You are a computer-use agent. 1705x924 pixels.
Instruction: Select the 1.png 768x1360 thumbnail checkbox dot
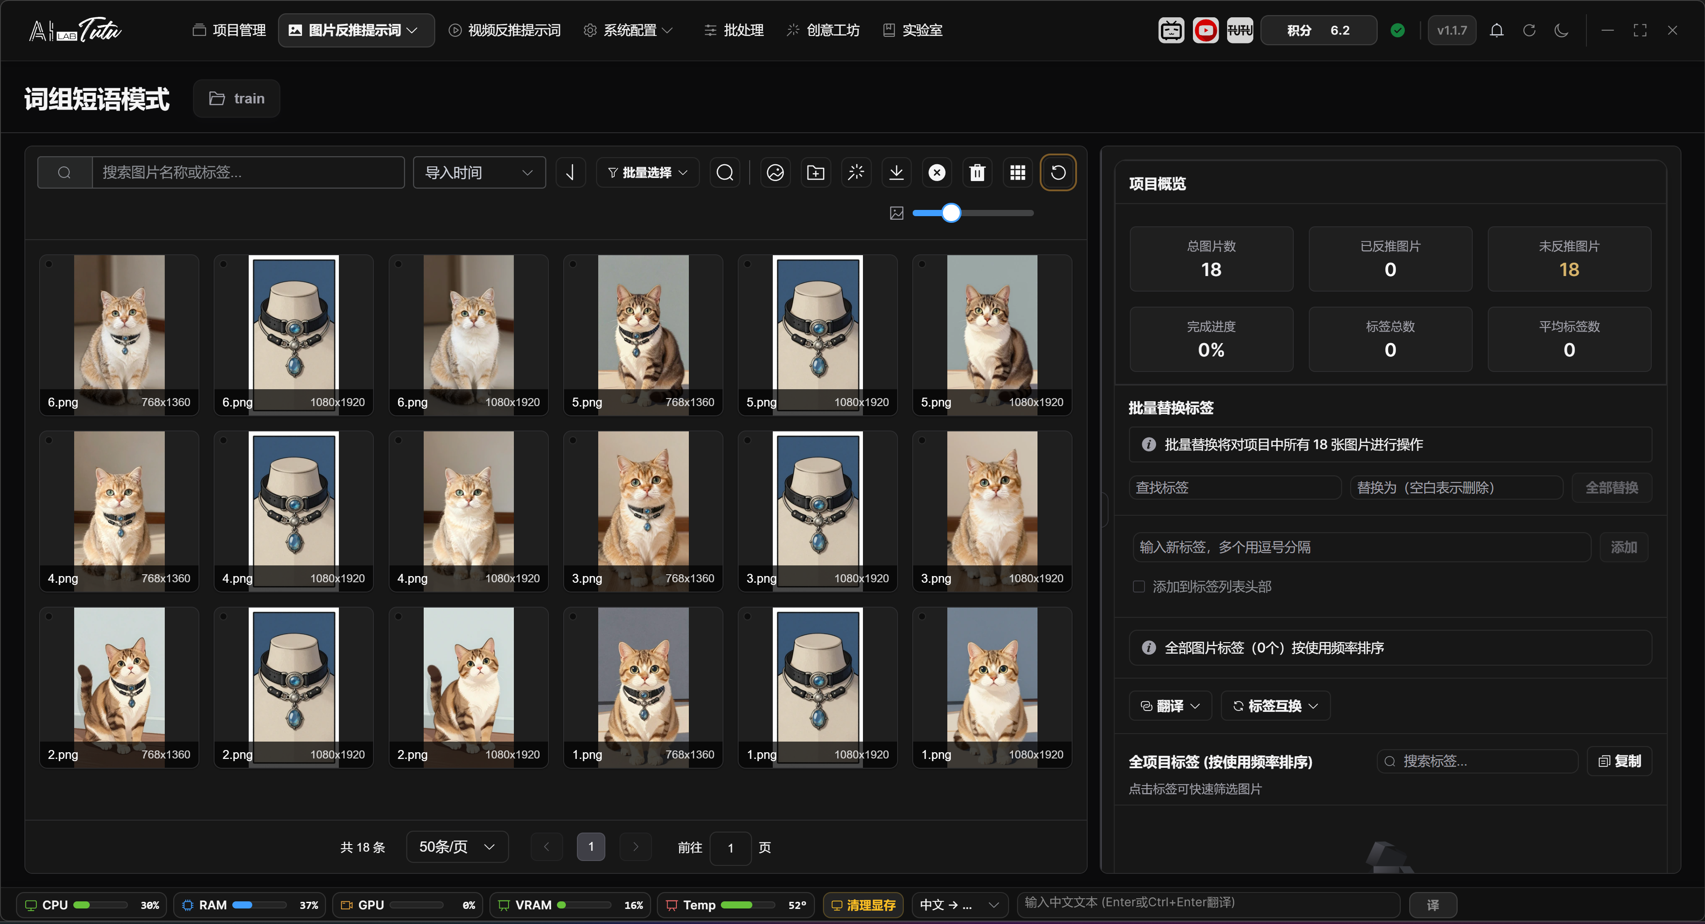click(x=573, y=616)
